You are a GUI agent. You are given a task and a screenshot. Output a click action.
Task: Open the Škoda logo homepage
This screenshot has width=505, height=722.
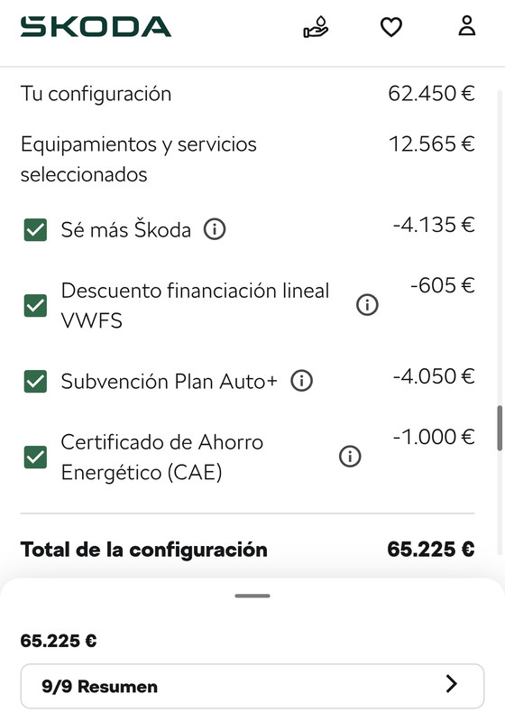tap(96, 27)
